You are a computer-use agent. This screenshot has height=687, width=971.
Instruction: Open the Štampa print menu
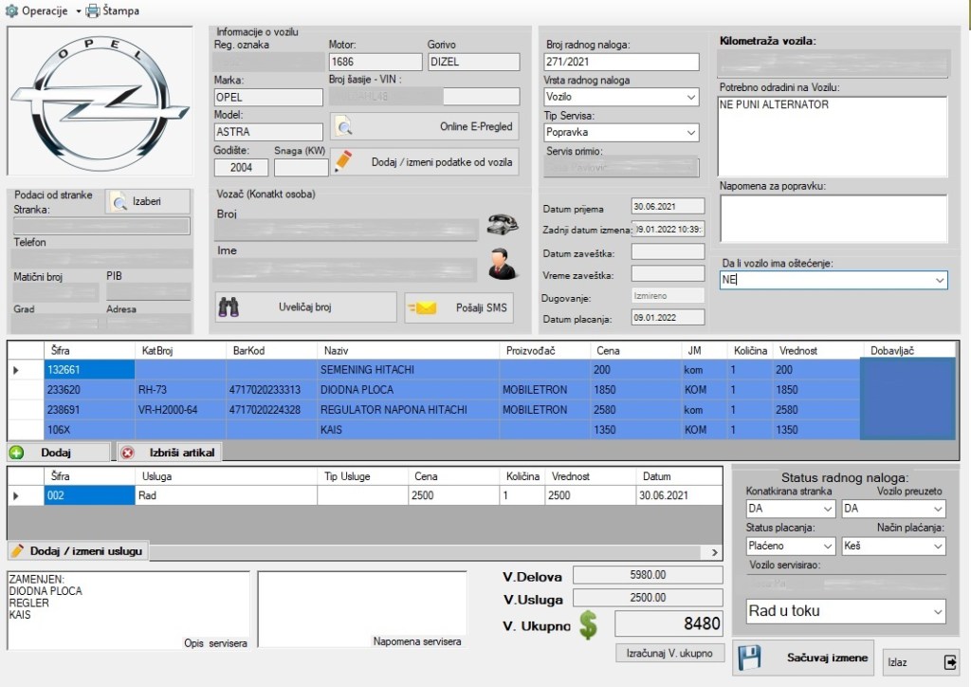click(x=113, y=11)
